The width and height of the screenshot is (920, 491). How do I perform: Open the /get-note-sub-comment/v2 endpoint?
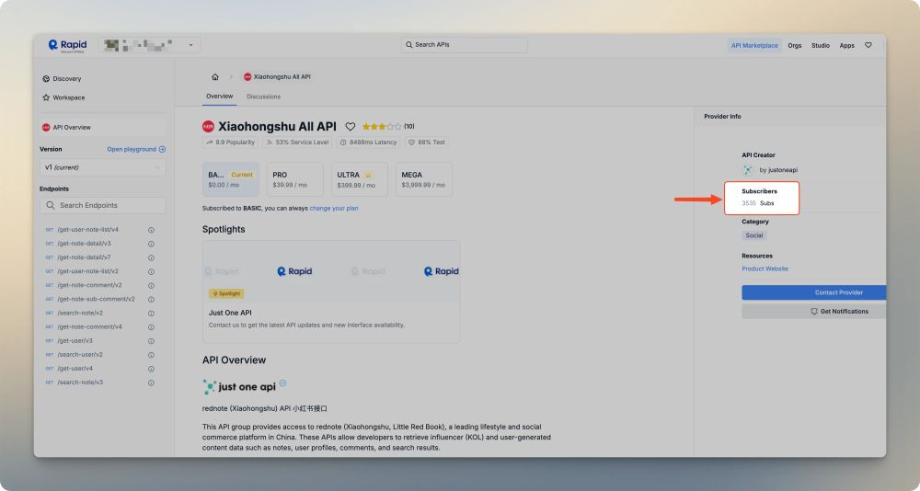[x=96, y=299]
